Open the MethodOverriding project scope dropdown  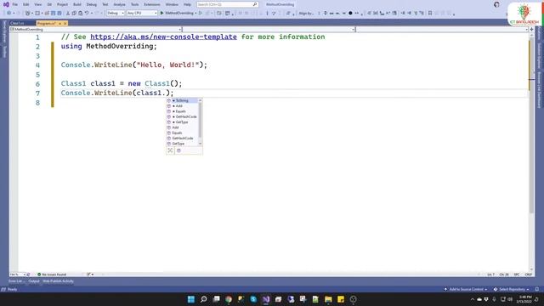(96, 30)
